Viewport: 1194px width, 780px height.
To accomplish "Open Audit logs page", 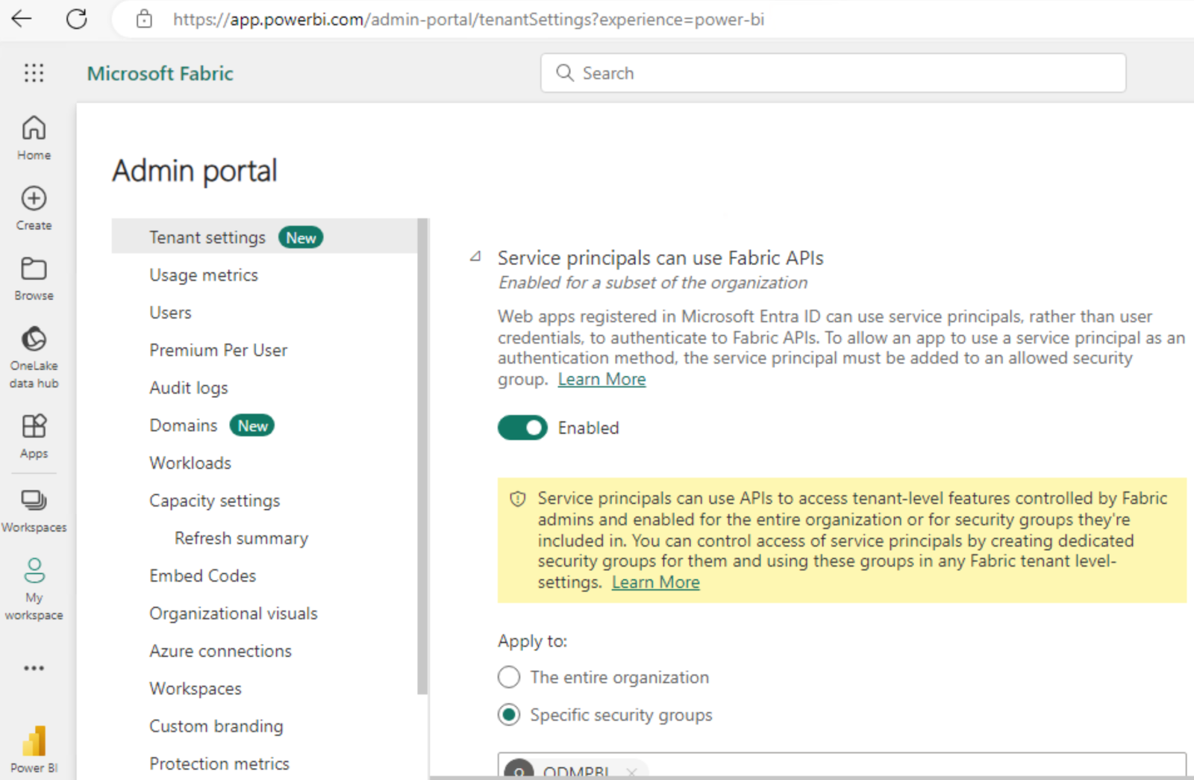I will [x=189, y=388].
